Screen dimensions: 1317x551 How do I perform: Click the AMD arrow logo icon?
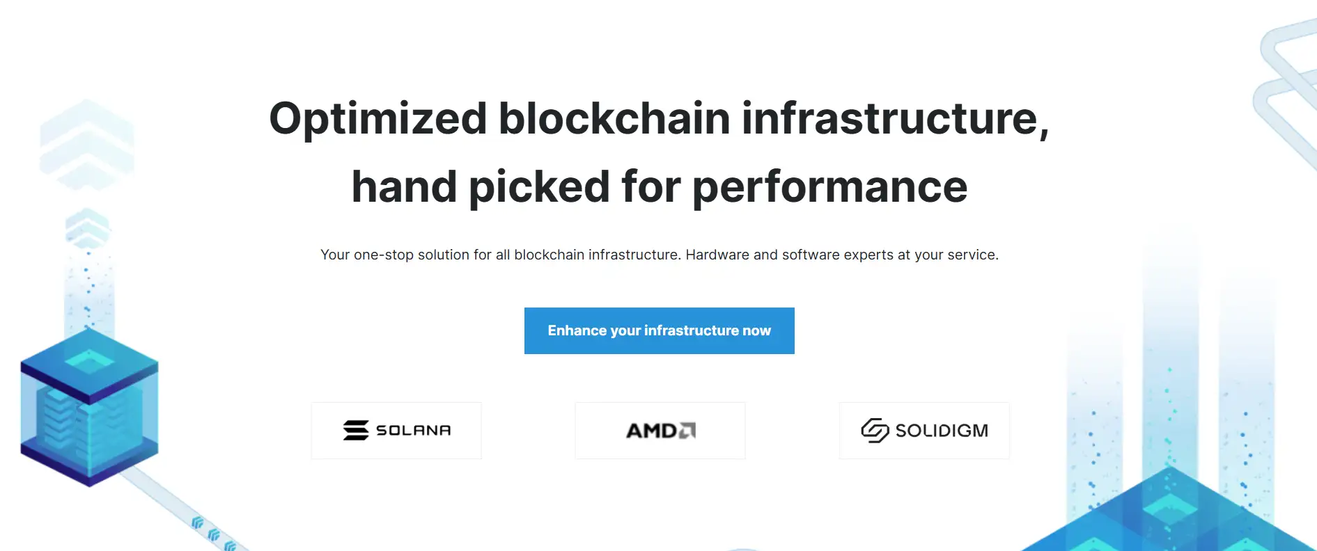point(687,431)
